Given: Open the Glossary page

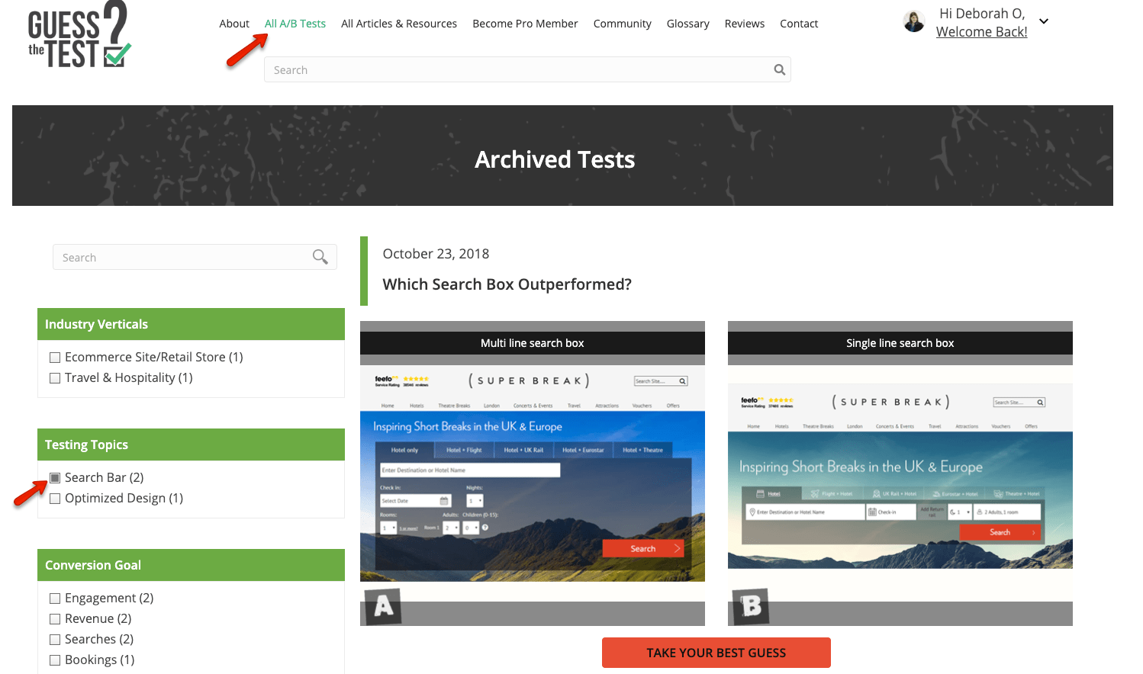Looking at the screenshot, I should coord(688,24).
